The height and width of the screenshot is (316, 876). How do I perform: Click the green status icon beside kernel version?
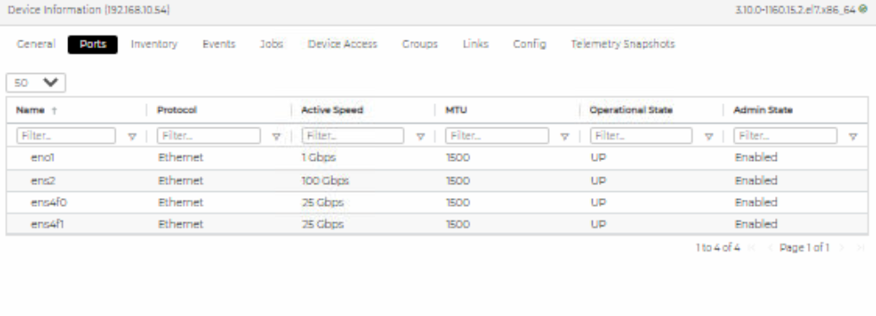[864, 9]
